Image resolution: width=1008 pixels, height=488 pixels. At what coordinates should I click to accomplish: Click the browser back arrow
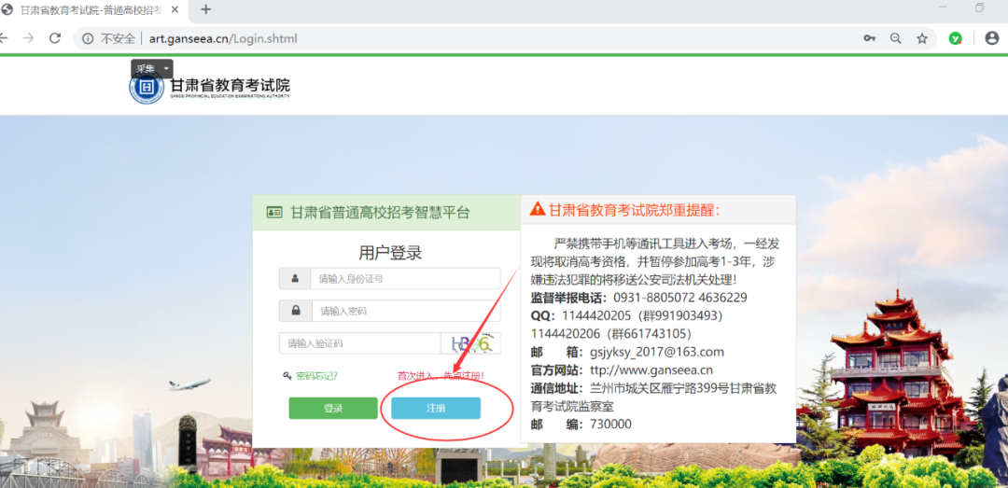click(5, 38)
